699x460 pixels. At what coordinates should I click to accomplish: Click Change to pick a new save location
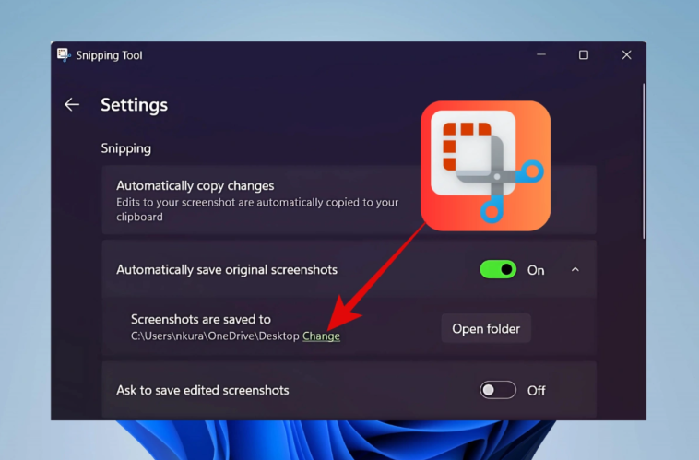pos(321,336)
